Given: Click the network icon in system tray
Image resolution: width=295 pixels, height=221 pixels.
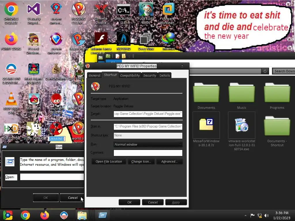Looking at the screenshot, I should (x=260, y=216).
